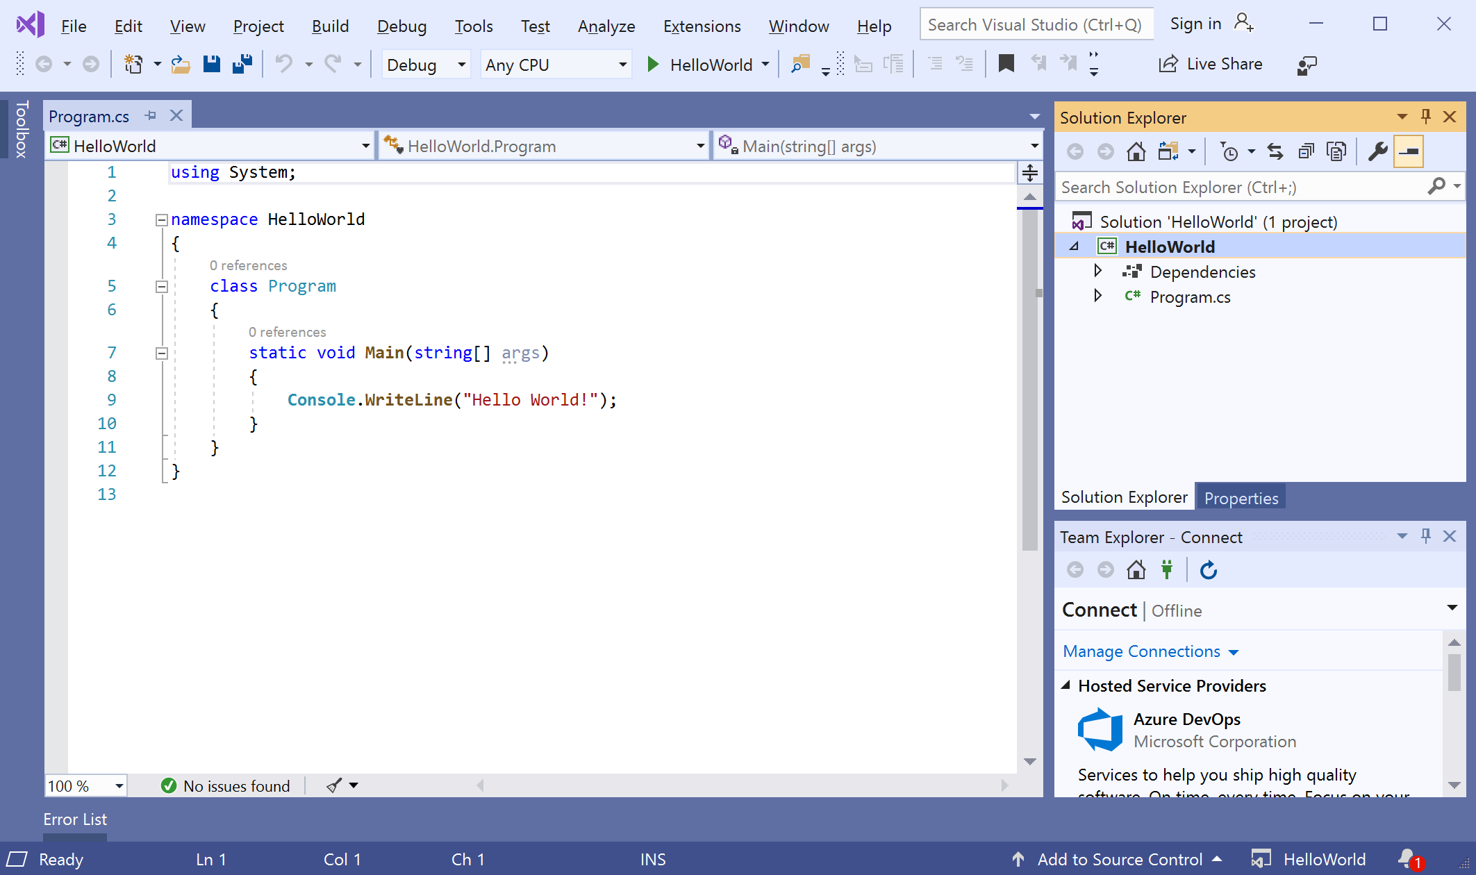The height and width of the screenshot is (875, 1476).
Task: Click the HelloWorld project in Solution Explorer
Action: pyautogui.click(x=1170, y=246)
